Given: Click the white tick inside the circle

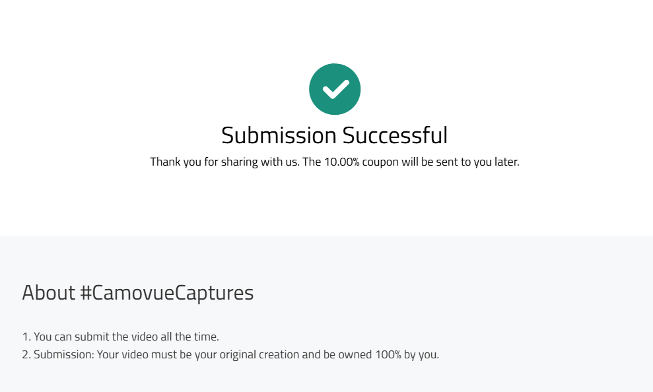Looking at the screenshot, I should (335, 90).
